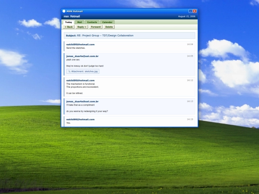Select the Subject line field
Image resolution: width=259 pixels, height=194 pixels.
(129, 35)
